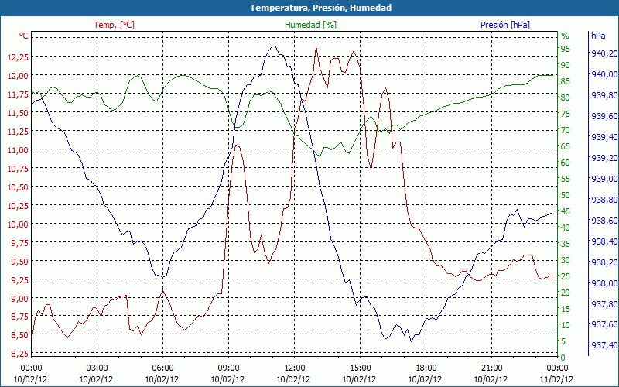Click the '03:00' time axis label

point(97,368)
